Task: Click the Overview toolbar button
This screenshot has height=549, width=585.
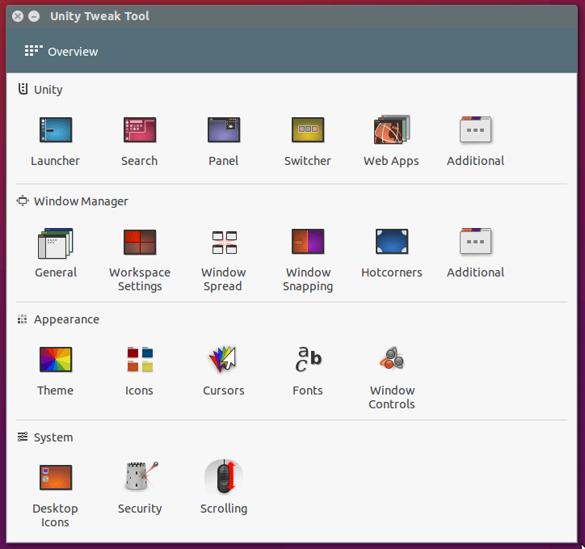Action: point(61,52)
